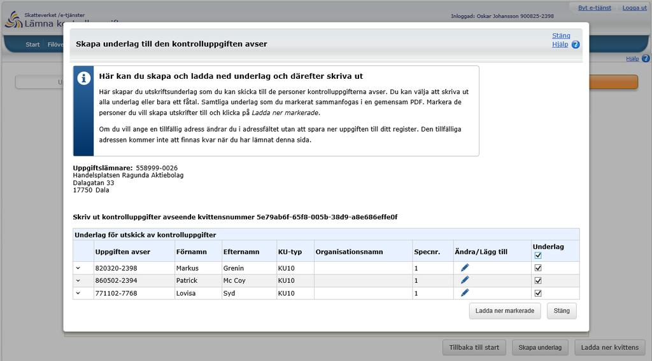Open the Start menu item in the background page

coord(32,44)
